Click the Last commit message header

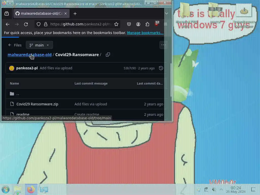91,83
